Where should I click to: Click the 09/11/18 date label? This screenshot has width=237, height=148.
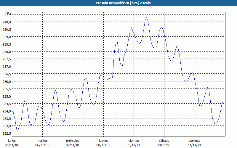[x=133, y=145]
